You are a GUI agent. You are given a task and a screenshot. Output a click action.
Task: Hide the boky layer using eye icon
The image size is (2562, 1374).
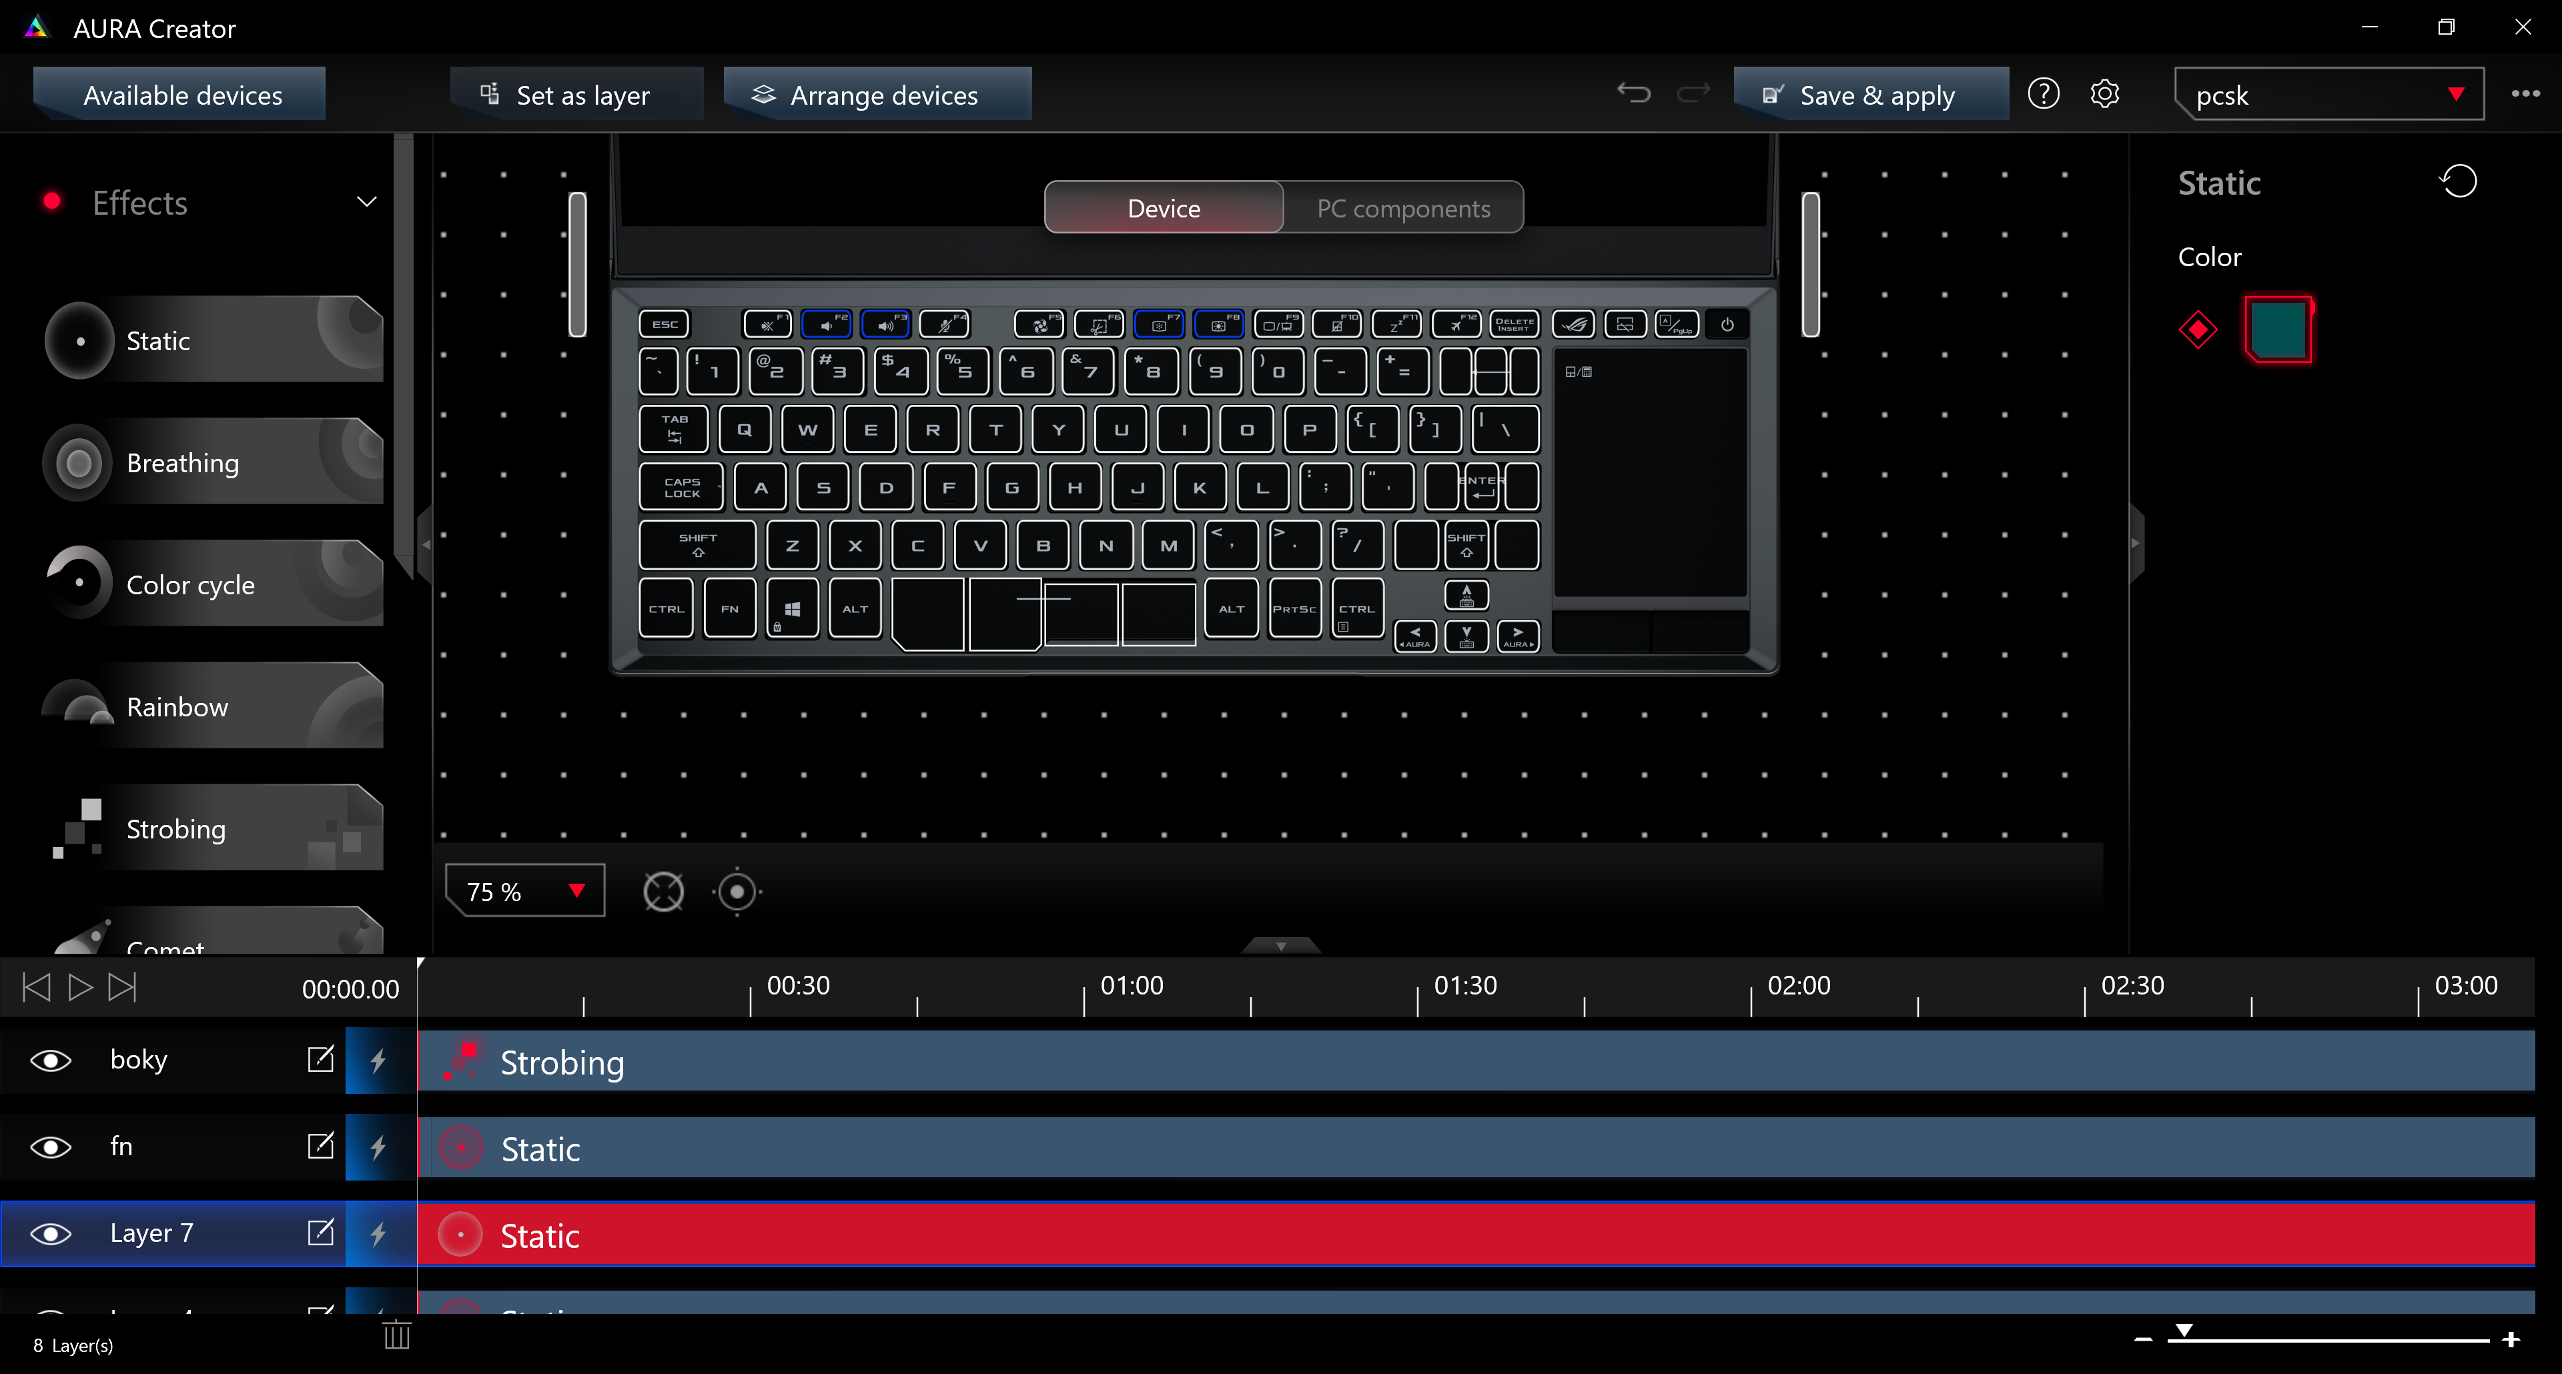click(x=51, y=1061)
